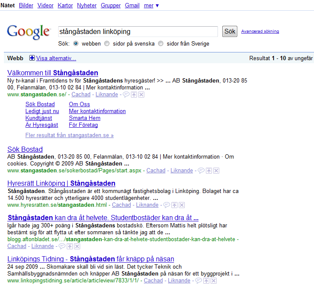Select the 'webben' radio button

pos(76,43)
